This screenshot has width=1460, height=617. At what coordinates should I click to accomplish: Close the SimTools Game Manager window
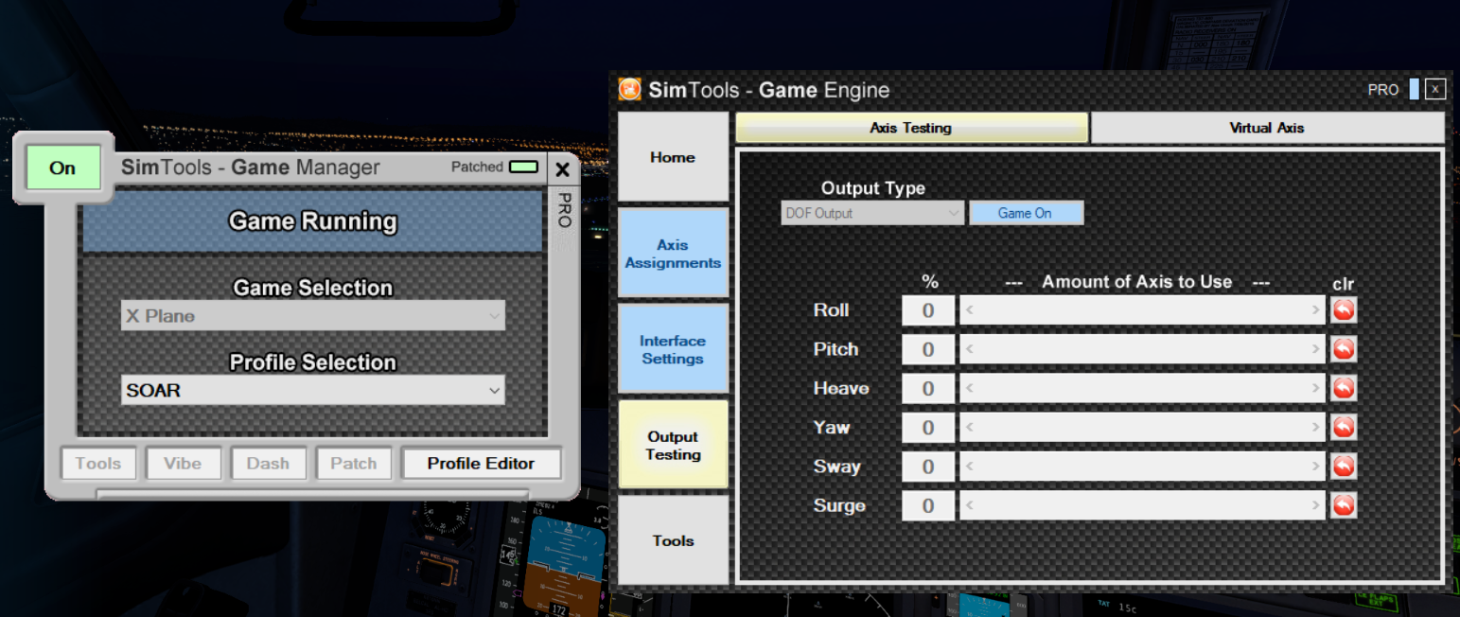(x=562, y=169)
